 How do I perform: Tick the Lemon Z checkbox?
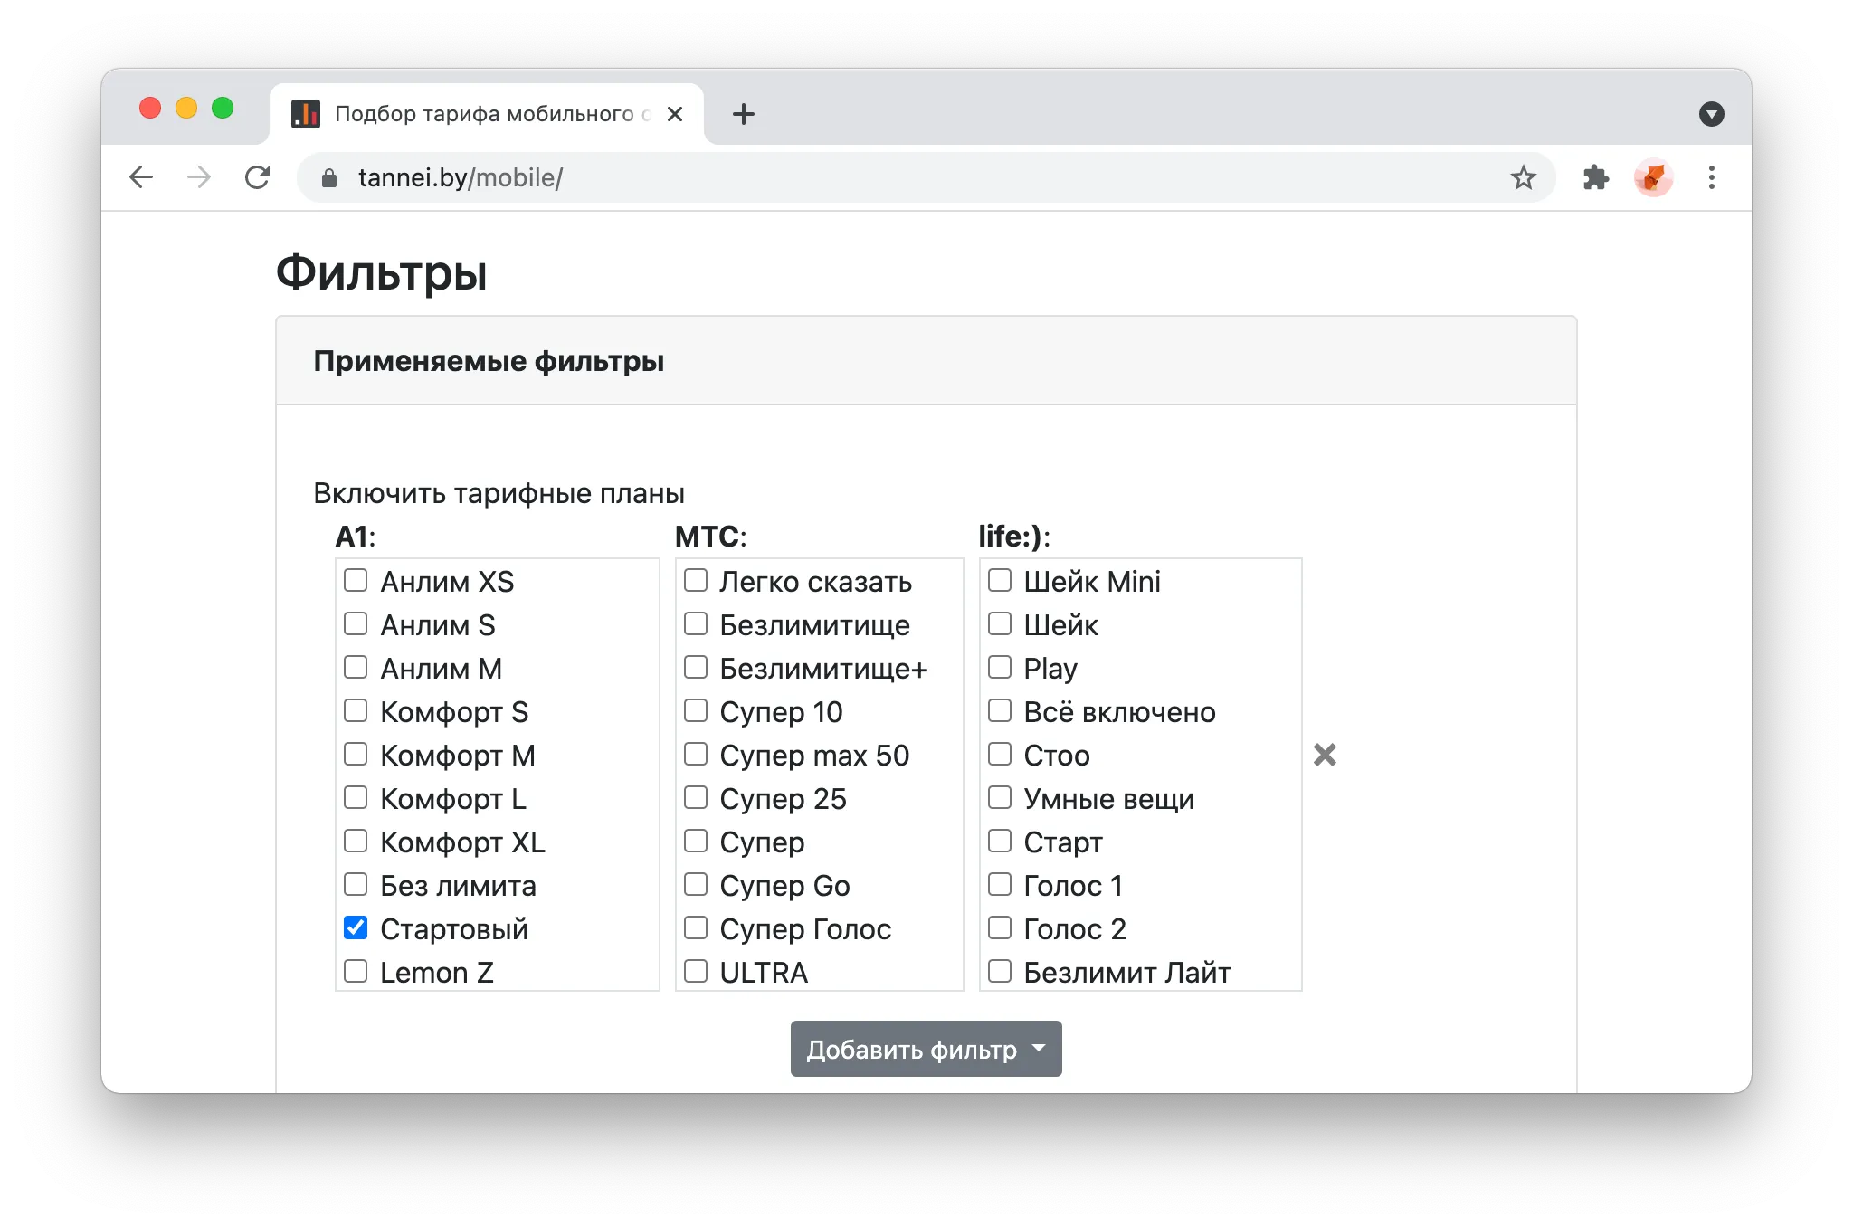(356, 971)
